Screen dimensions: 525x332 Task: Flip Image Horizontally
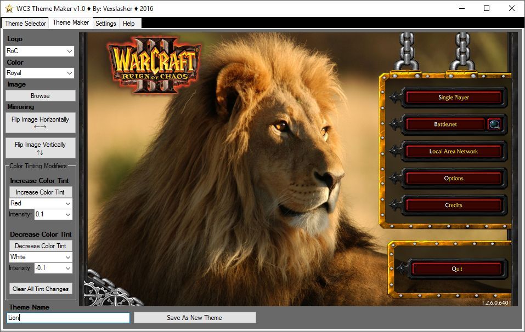tap(40, 123)
